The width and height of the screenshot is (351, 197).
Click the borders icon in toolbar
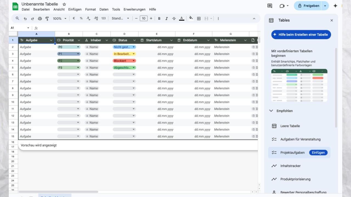[199, 19]
